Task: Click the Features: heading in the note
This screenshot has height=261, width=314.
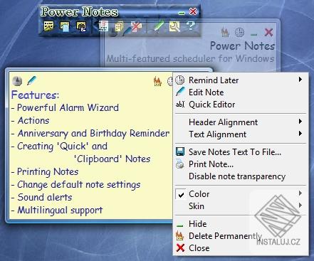Action: (35, 95)
